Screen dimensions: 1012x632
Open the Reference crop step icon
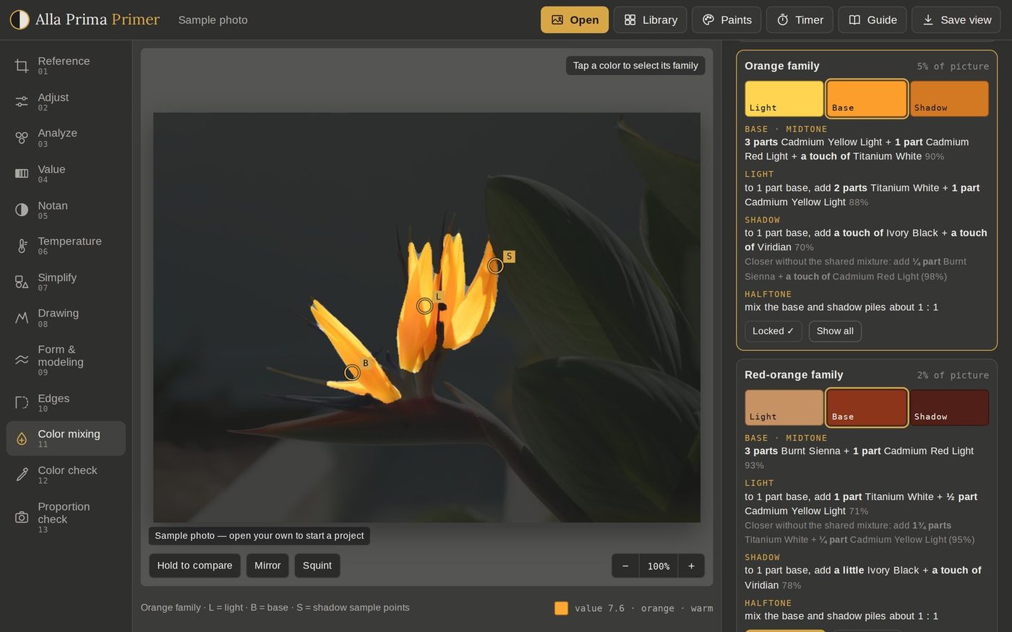22,66
